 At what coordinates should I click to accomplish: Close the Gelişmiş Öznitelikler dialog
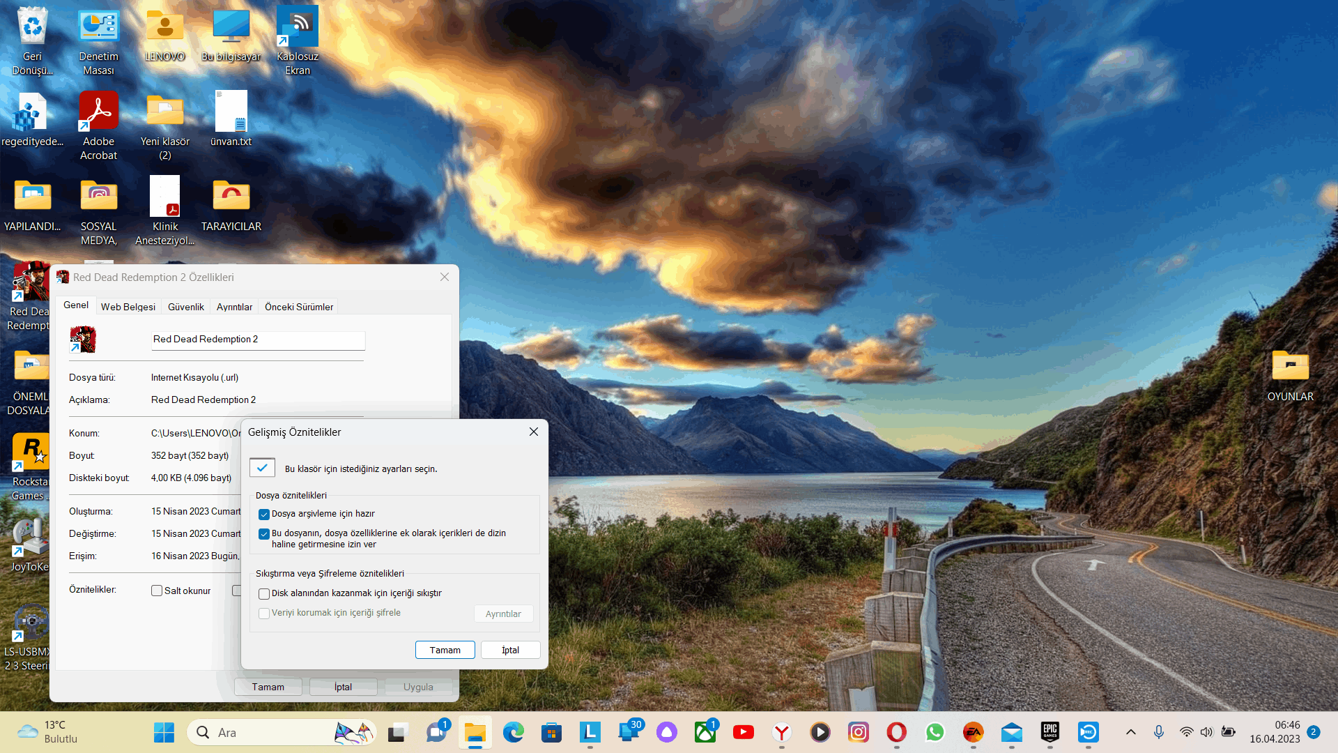[534, 432]
